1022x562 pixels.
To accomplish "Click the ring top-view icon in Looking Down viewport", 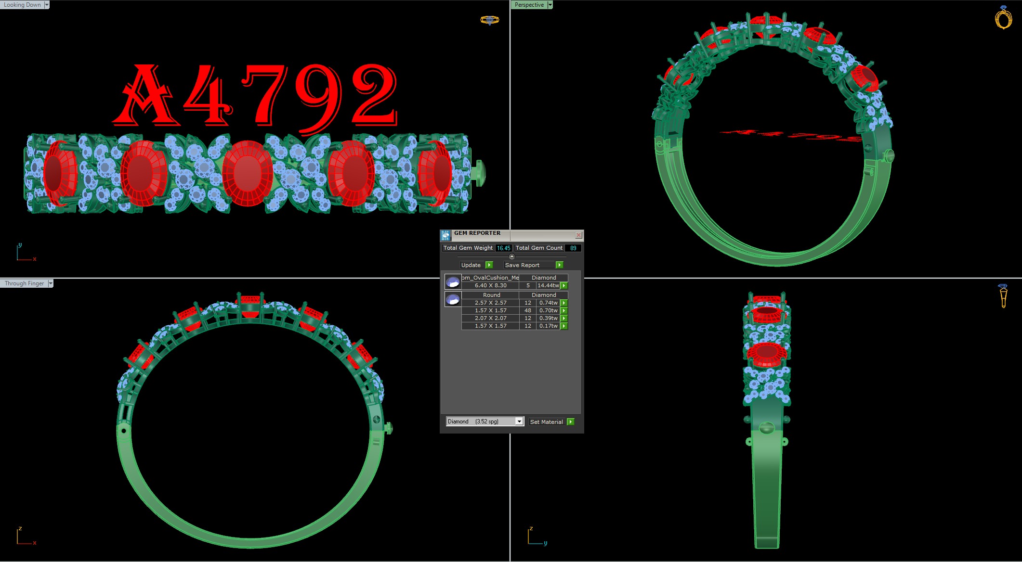I will point(489,20).
